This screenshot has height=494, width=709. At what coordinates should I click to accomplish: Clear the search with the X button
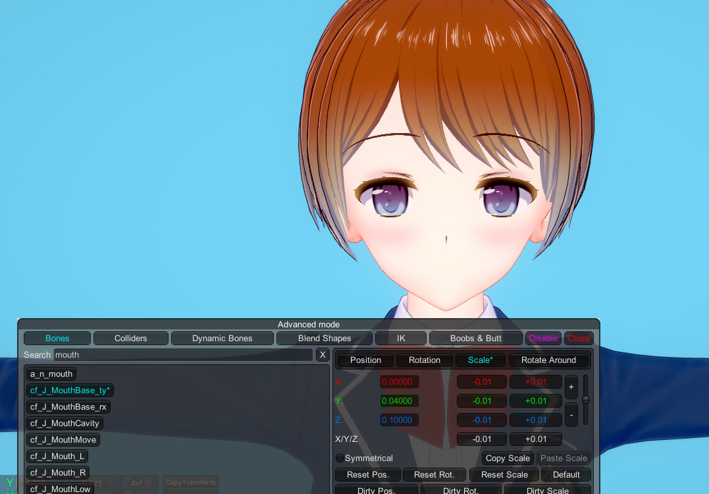click(x=323, y=354)
